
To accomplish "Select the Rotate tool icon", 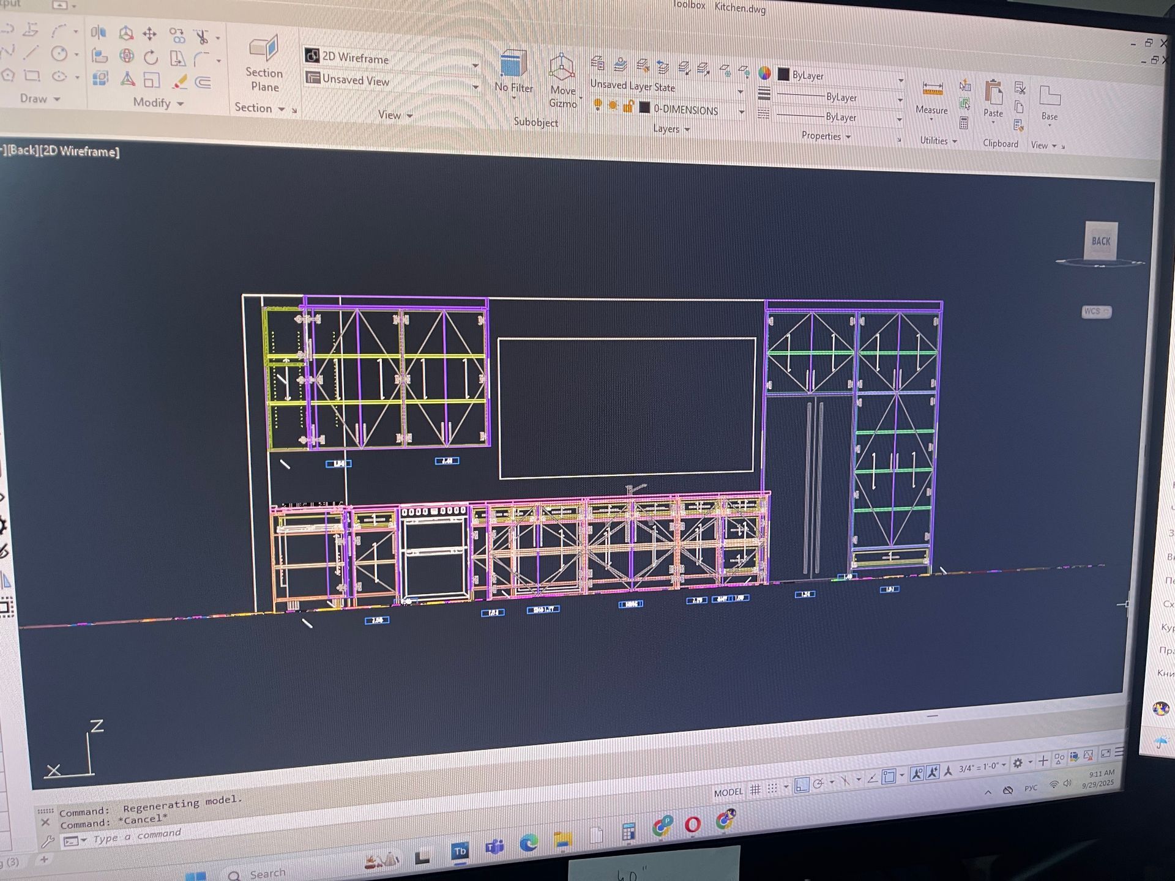I will point(151,58).
